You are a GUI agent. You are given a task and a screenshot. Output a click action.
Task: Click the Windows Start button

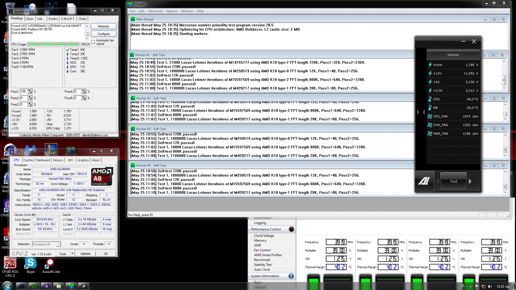[7, 285]
